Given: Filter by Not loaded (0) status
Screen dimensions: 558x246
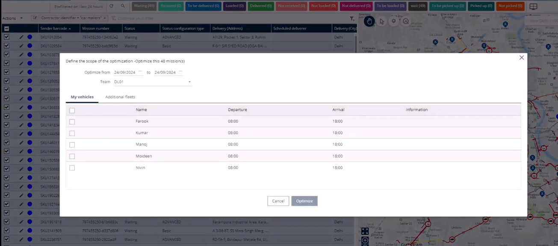Looking at the screenshot, I should click(x=324, y=6).
